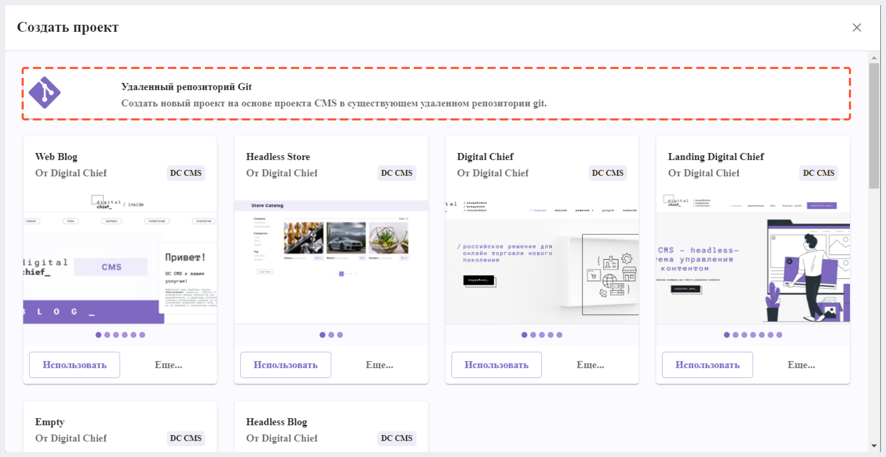Select second carousel dot under Web Blog
Viewport: 886px width, 457px height.
point(107,335)
